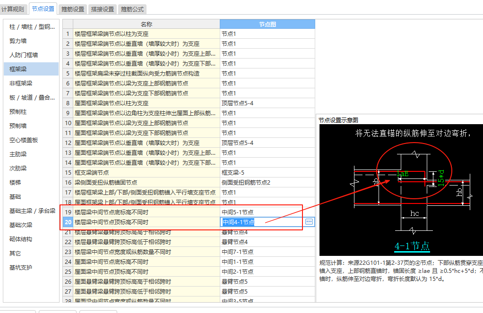Click the 节点图 column header
The height and width of the screenshot is (313, 483).
tap(267, 24)
